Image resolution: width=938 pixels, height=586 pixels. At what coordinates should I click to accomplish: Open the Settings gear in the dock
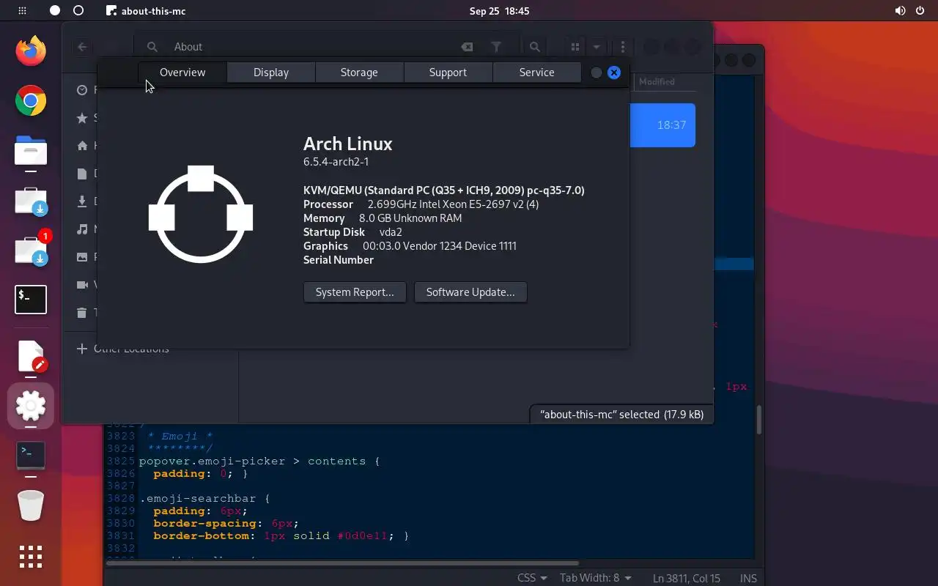click(x=31, y=405)
